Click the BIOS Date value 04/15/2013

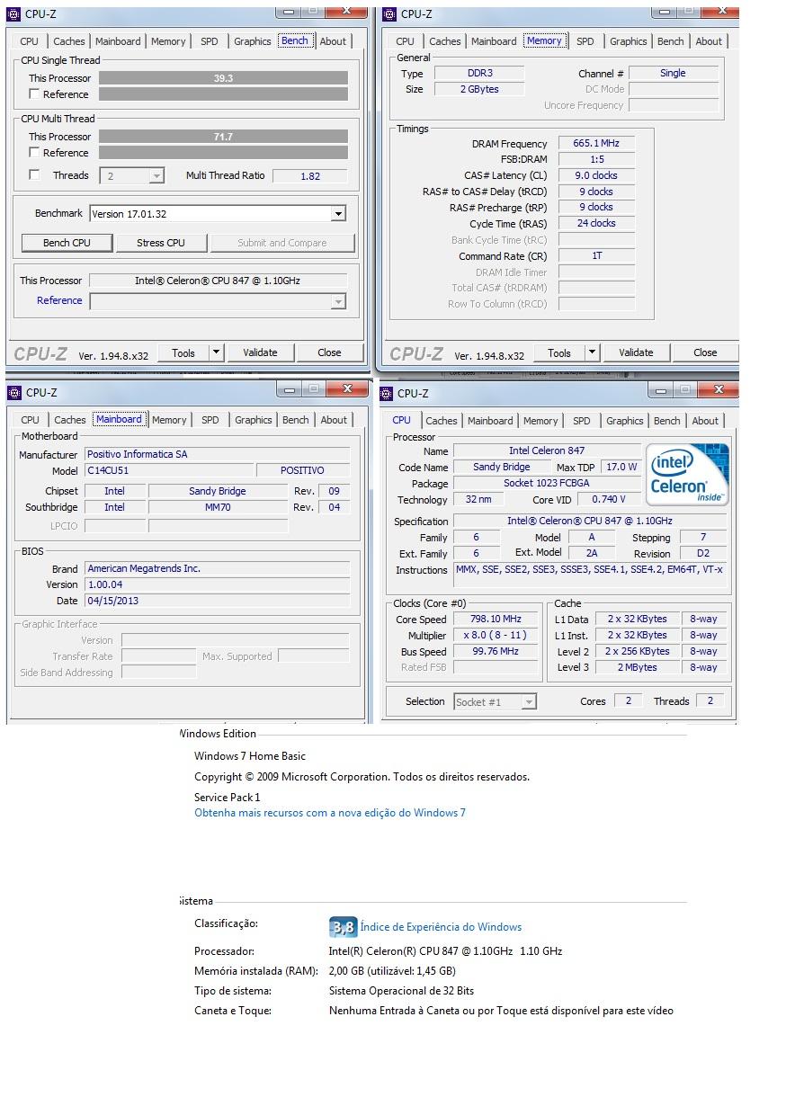coord(217,602)
